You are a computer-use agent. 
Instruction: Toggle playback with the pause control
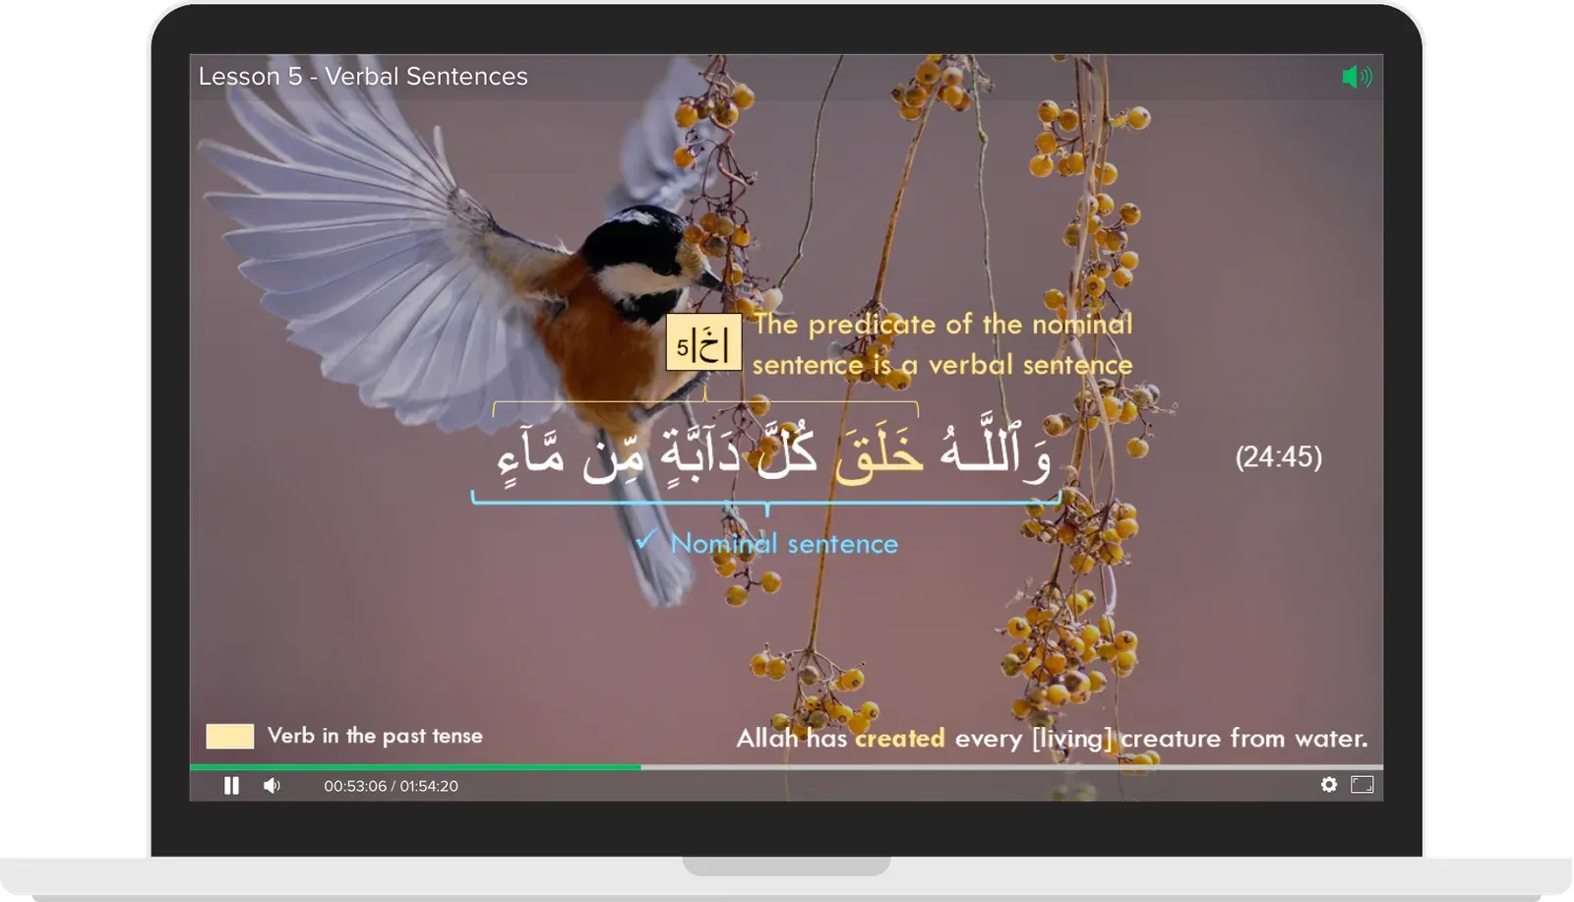(232, 785)
